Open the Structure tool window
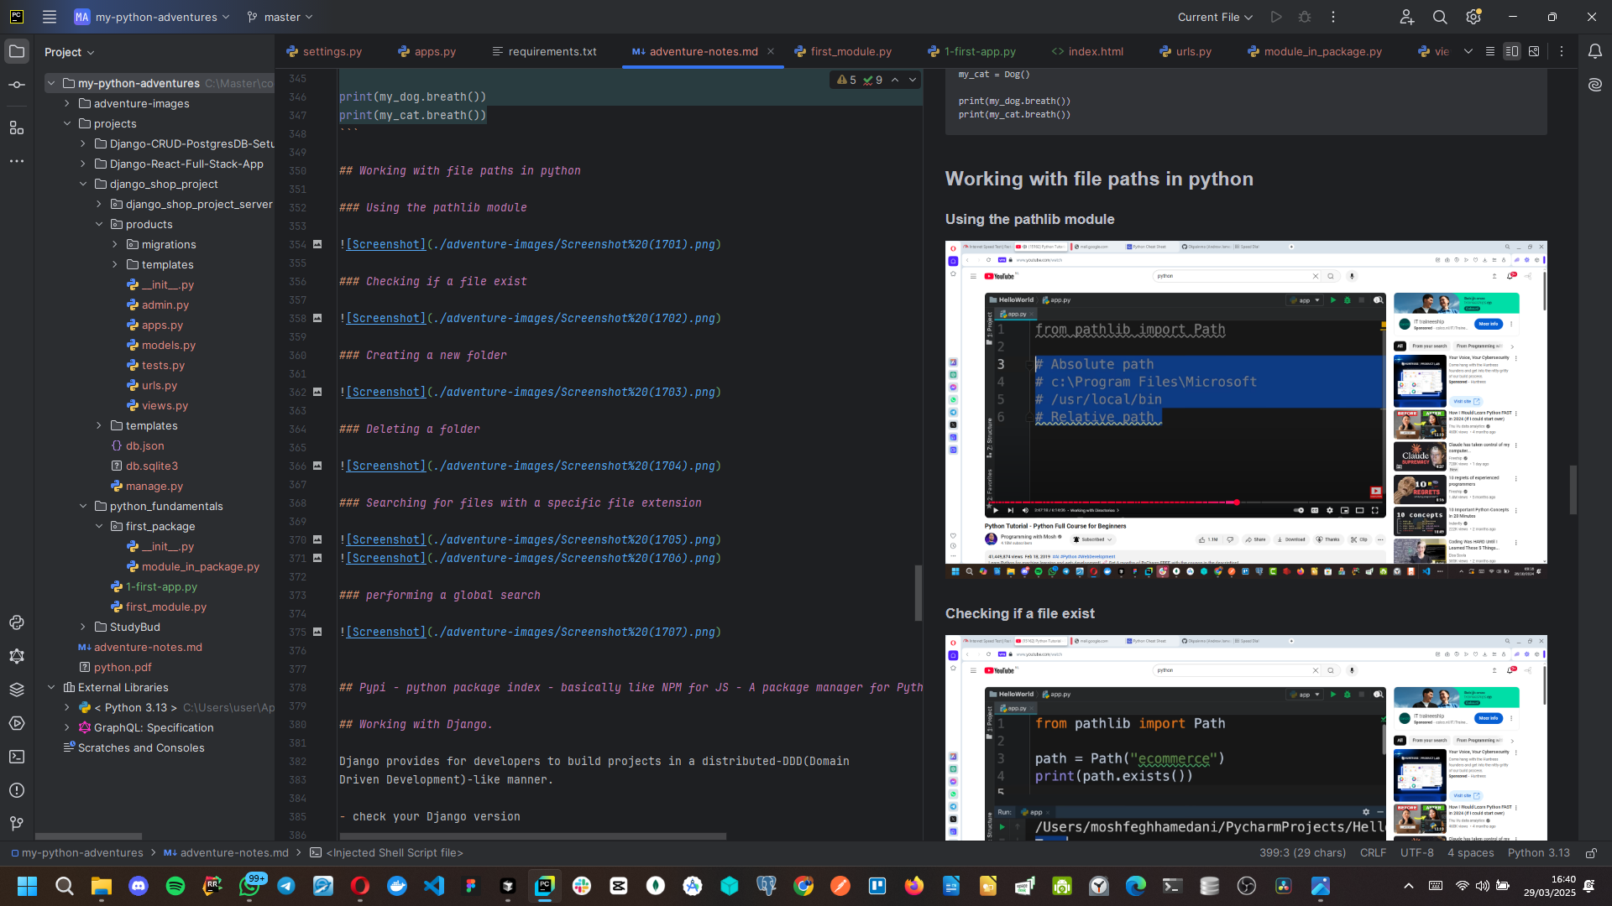Image resolution: width=1612 pixels, height=906 pixels. [x=17, y=128]
